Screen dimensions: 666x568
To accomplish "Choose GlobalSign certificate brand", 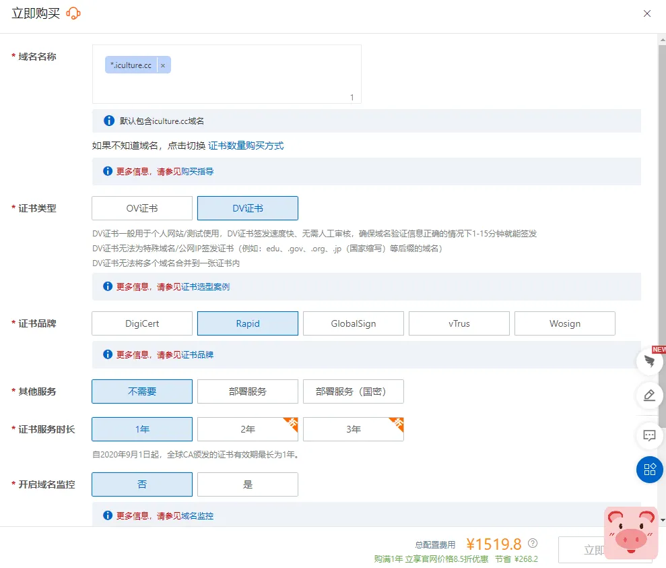I will pos(354,323).
